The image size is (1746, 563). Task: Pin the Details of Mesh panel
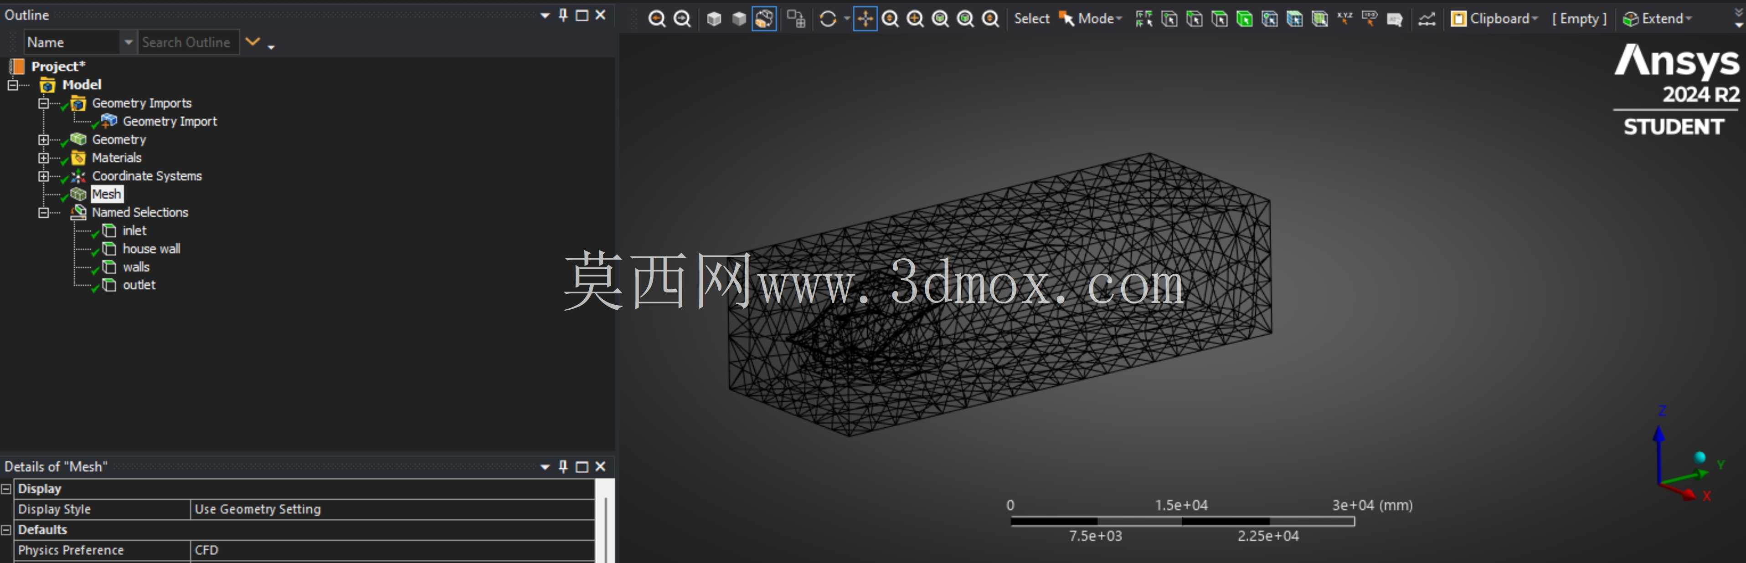[x=562, y=467]
